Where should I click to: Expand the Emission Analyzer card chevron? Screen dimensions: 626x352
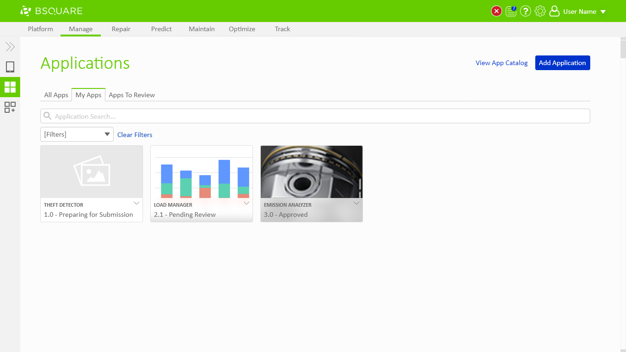(x=357, y=203)
